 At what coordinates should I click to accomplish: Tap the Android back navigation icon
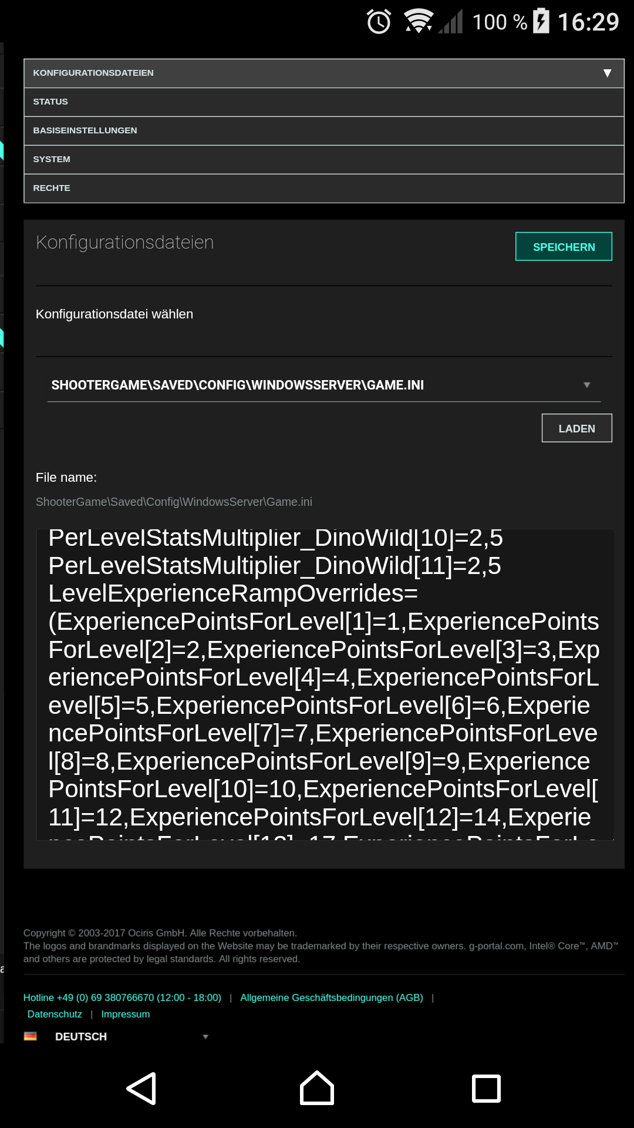click(141, 1089)
